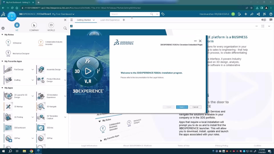Open dashboard hamburger menu
The width and height of the screenshot is (274, 154).
pyautogui.click(x=71, y=20)
